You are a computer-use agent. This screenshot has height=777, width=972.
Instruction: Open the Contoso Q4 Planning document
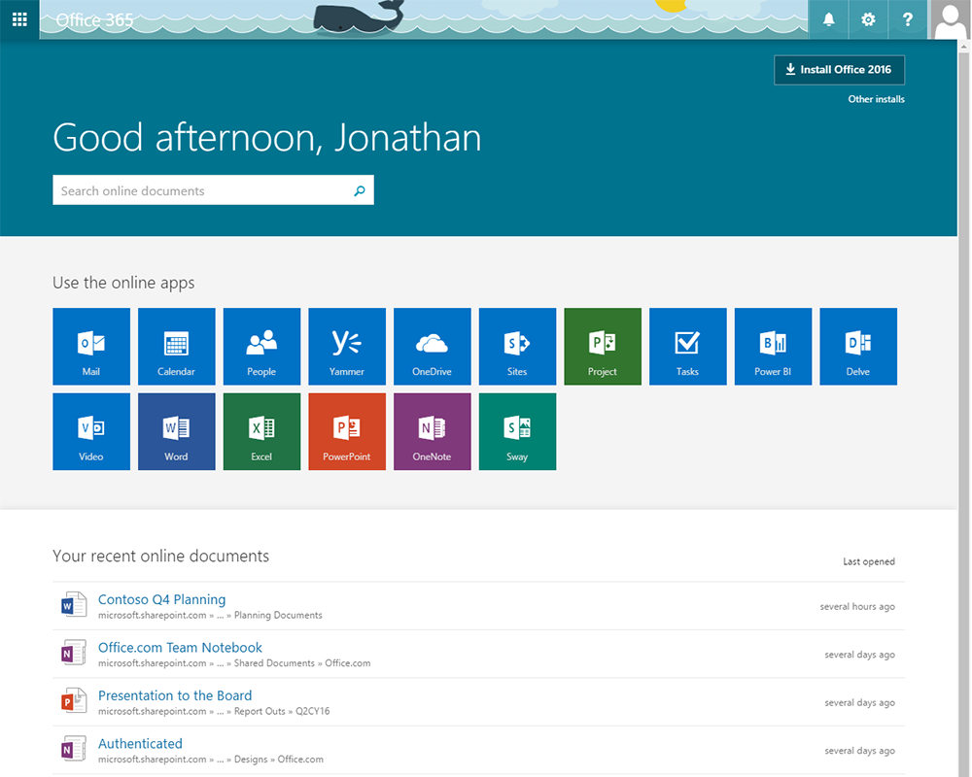click(x=161, y=599)
